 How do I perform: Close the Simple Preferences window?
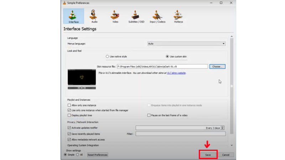pyautogui.click(x=231, y=3)
